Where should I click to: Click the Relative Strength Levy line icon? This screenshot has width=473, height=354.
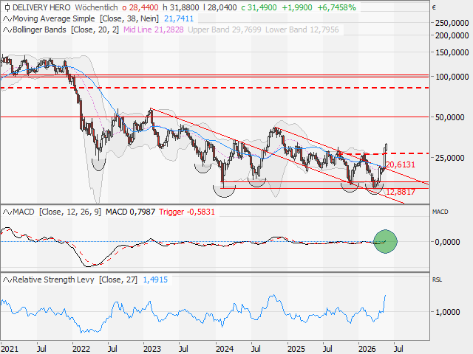7,280
